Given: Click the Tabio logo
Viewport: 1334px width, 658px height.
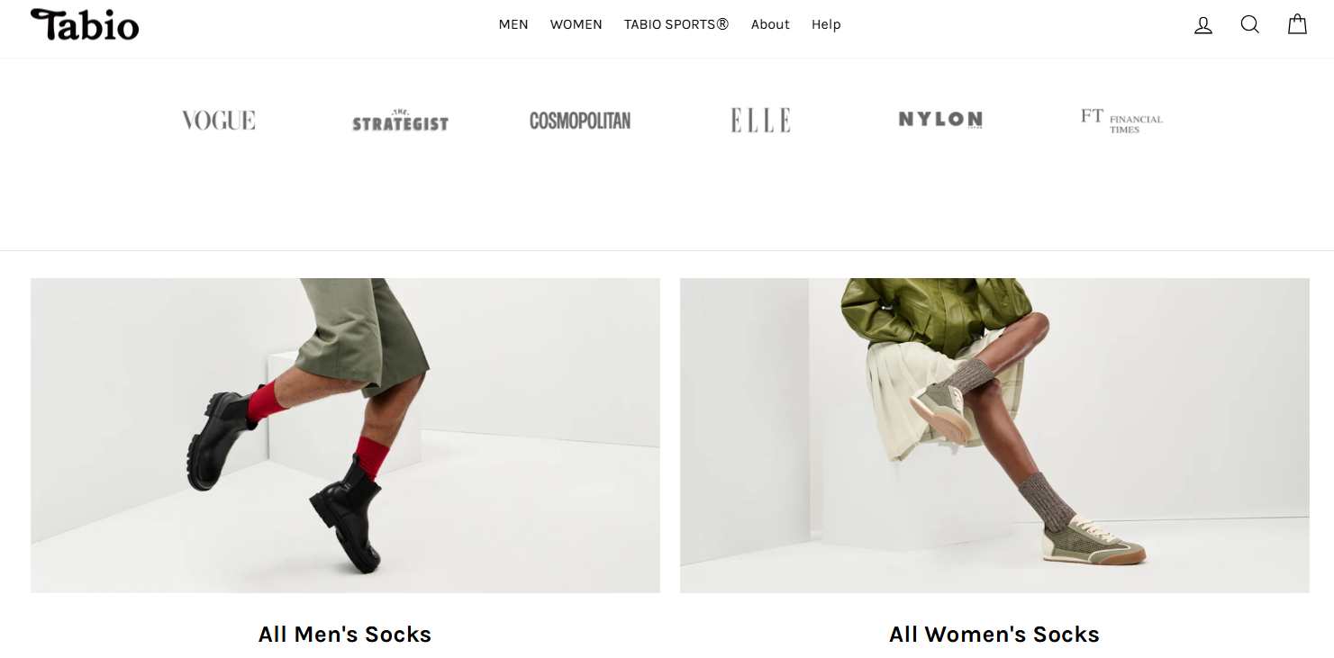Looking at the screenshot, I should 85,25.
